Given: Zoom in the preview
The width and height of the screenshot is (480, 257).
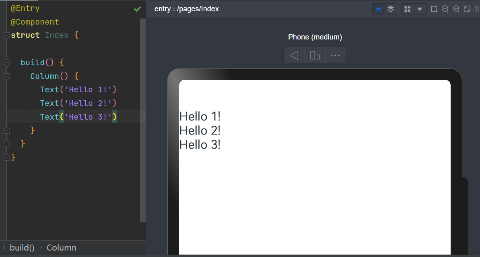Looking at the screenshot, I should (456, 9).
